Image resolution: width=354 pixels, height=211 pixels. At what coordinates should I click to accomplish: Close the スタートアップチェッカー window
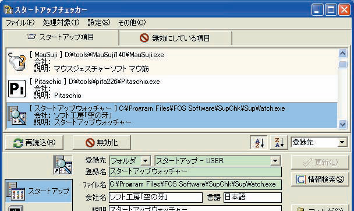click(x=344, y=10)
